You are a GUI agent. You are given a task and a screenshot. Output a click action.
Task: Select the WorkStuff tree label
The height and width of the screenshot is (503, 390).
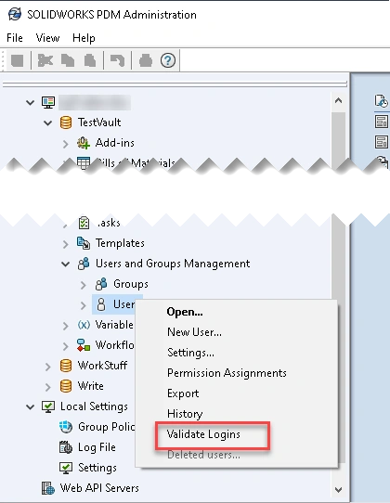102,366
